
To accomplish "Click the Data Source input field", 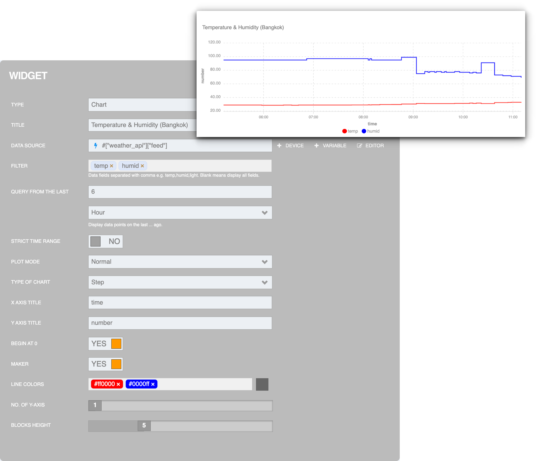I will click(180, 146).
